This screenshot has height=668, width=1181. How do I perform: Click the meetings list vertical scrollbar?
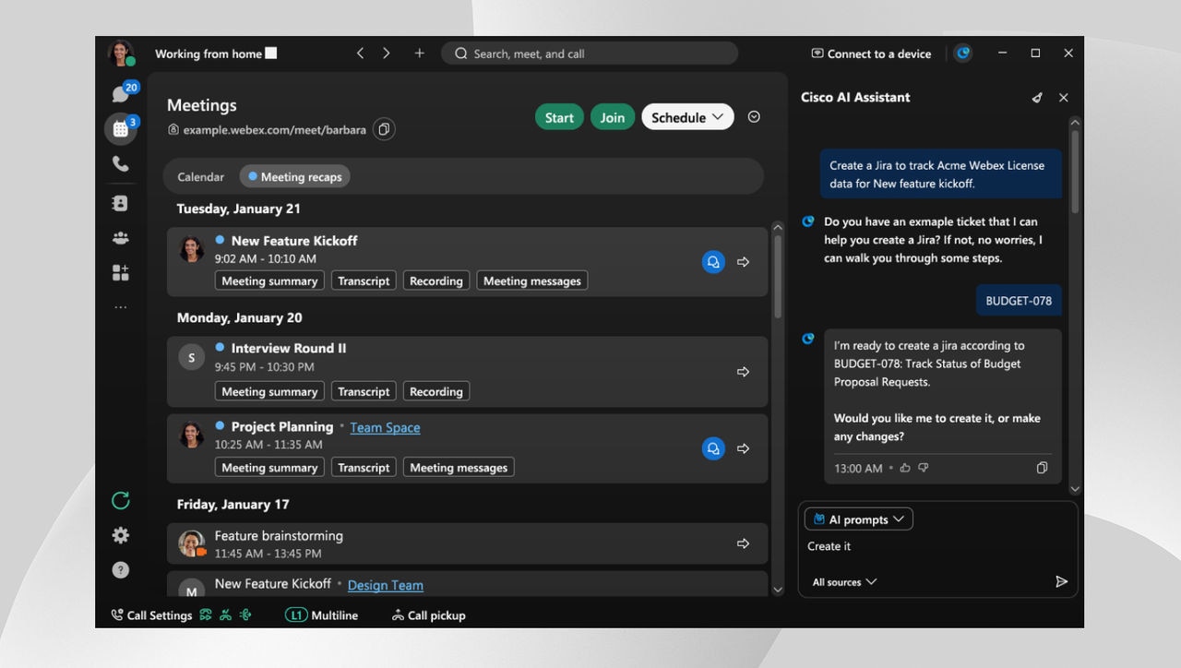click(x=777, y=279)
